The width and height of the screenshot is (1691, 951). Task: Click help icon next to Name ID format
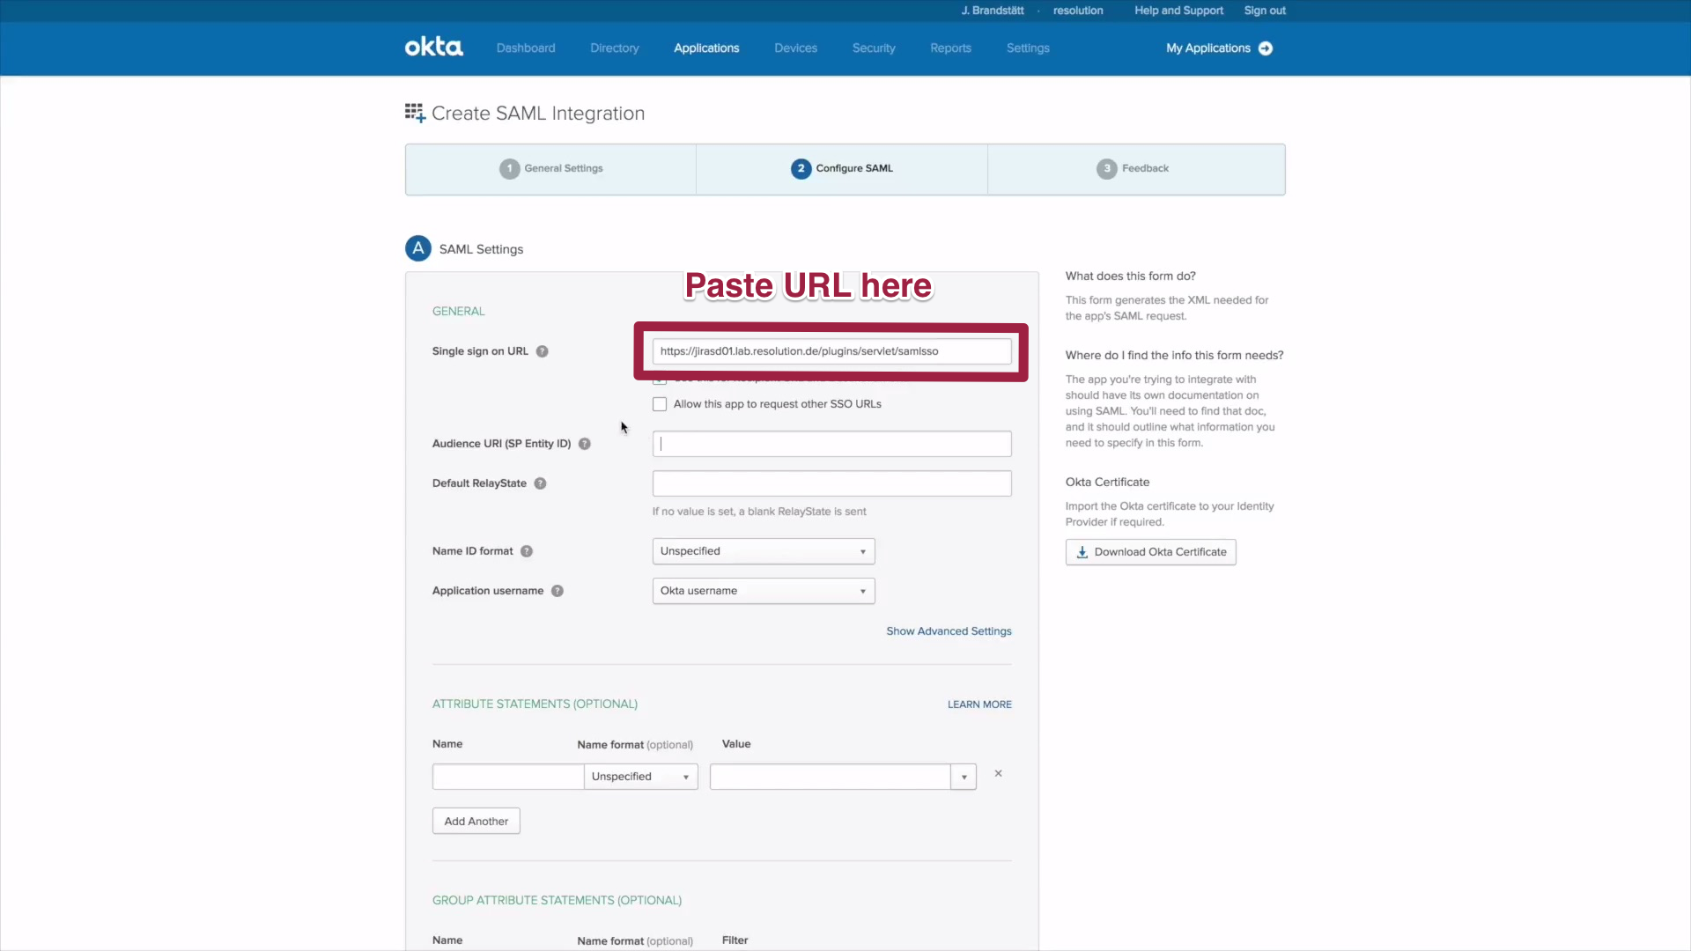coord(527,551)
